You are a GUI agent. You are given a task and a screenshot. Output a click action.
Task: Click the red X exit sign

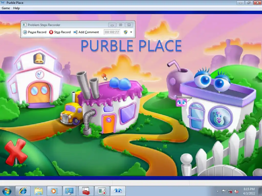[x=16, y=152]
